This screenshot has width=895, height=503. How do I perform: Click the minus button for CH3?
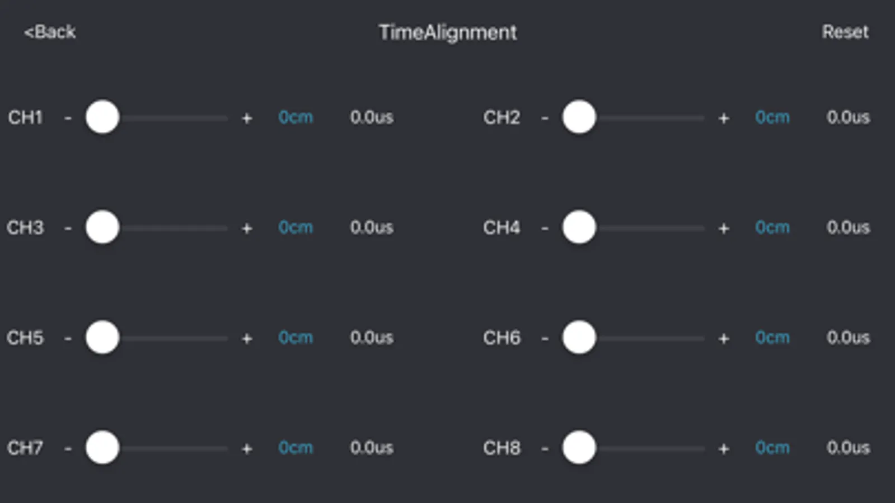[69, 227]
